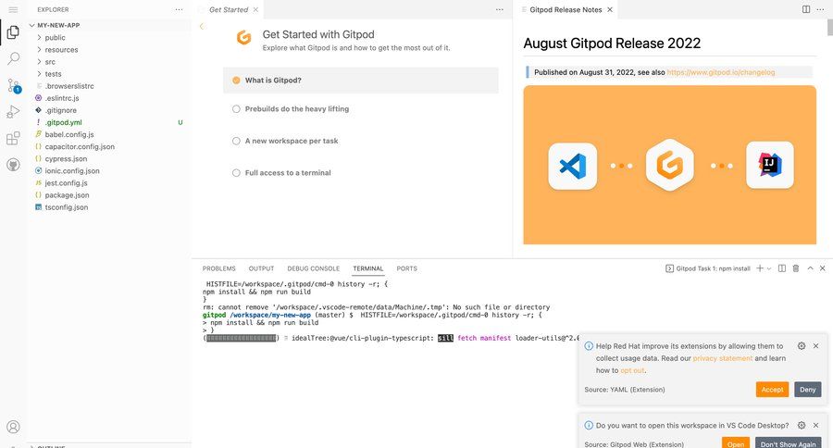Dismiss the VS Code Desktop notification
Viewport: 833px width, 448px height.
pyautogui.click(x=816, y=425)
